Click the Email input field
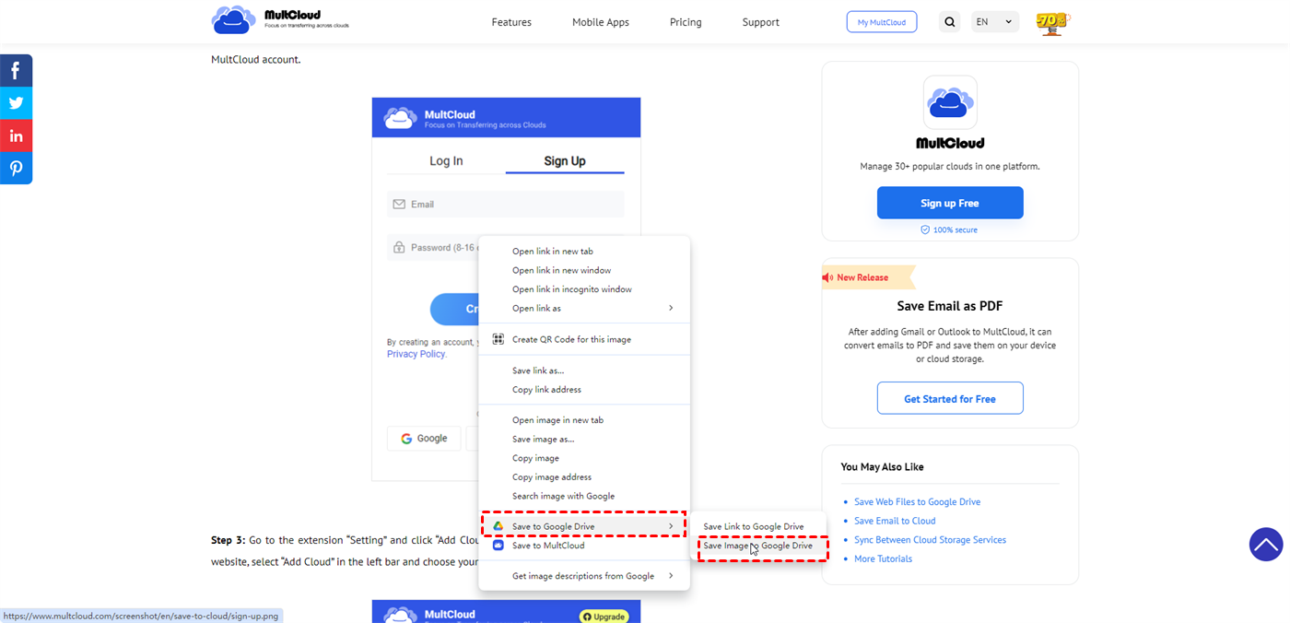Viewport: 1290px width, 623px height. [x=506, y=205]
